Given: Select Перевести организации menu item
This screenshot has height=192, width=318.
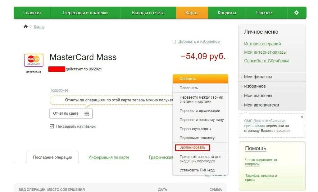Looking at the screenshot, I should pyautogui.click(x=200, y=111).
